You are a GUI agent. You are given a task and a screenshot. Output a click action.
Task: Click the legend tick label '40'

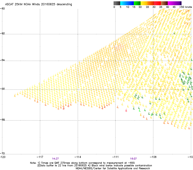tap(167, 7)
